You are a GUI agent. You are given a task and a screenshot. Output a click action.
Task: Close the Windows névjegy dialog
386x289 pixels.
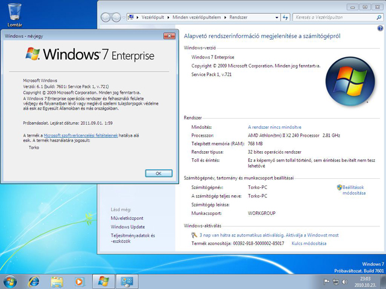click(169, 36)
